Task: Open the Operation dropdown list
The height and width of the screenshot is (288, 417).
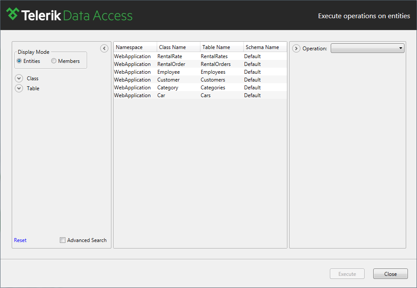Action: point(368,48)
